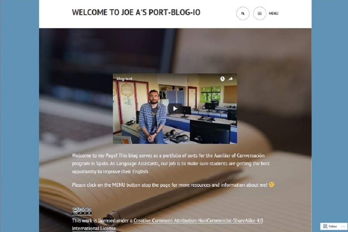
Task: Click the Welcome to my Page paragraph
Action: pos(171,164)
